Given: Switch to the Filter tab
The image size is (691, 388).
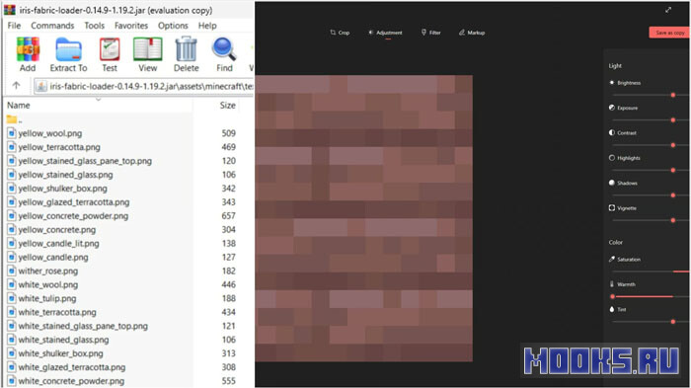Looking at the screenshot, I should 430,33.
